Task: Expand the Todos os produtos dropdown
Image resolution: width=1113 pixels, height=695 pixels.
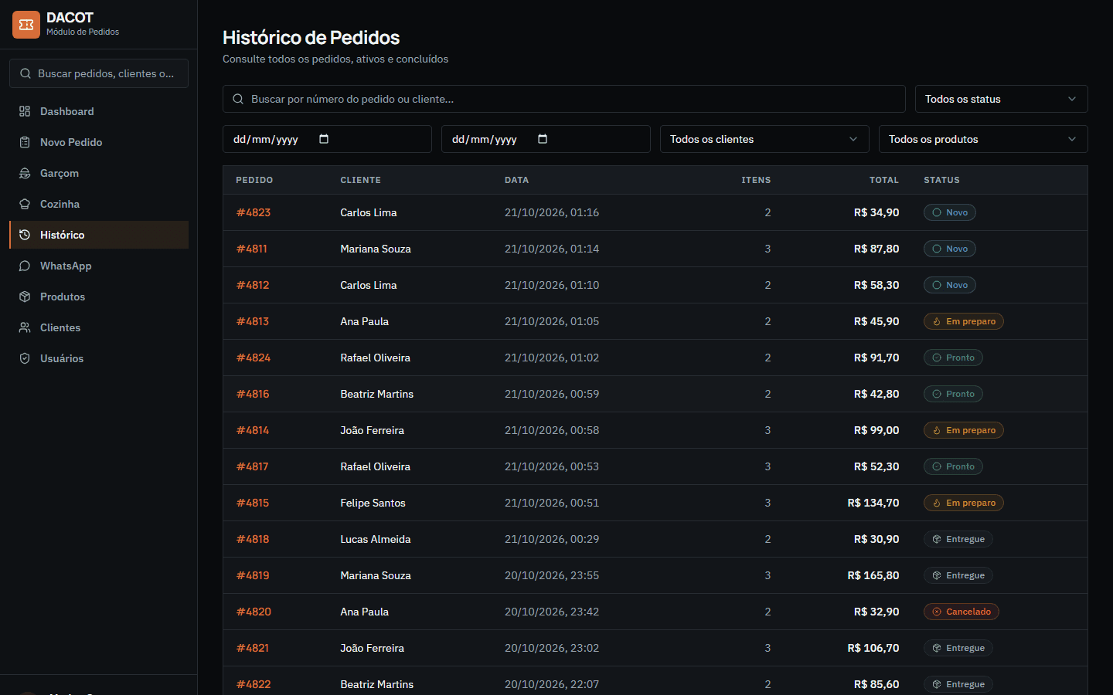Action: [x=983, y=139]
